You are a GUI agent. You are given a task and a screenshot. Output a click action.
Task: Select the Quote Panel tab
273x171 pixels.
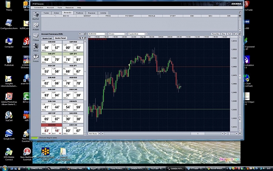pos(60,38)
